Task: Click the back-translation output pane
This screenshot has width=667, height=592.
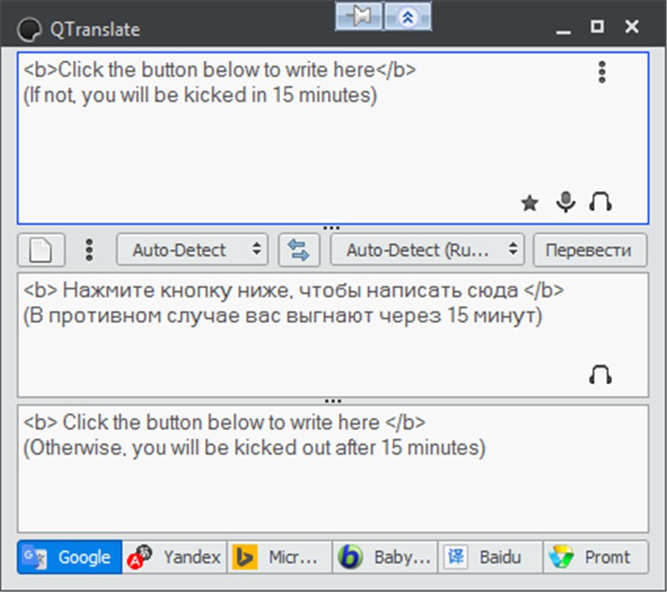Action: tap(333, 468)
